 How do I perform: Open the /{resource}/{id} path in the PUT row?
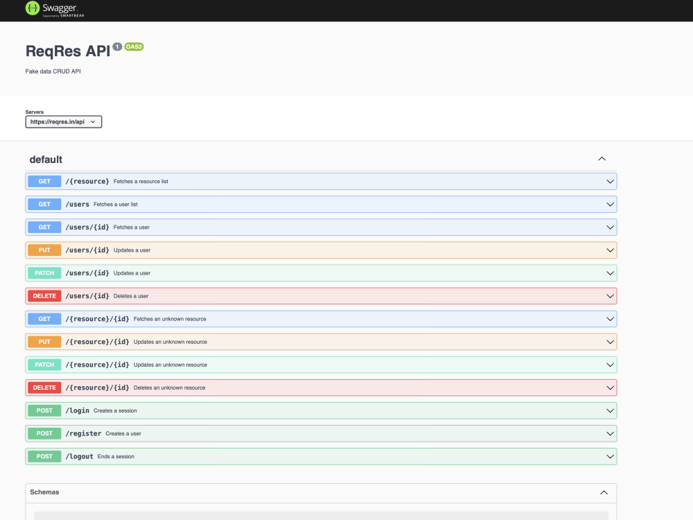97,342
